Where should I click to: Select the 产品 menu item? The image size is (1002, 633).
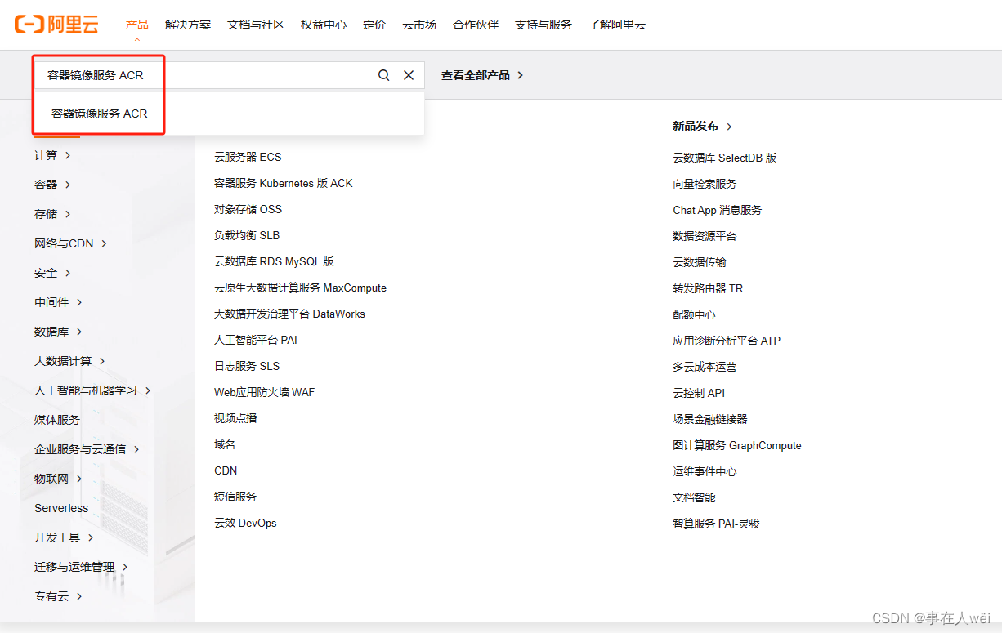point(136,25)
